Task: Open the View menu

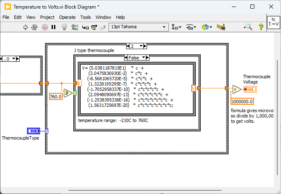Action: (31, 17)
